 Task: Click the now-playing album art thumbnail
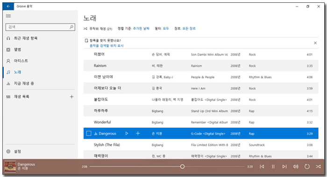[10, 167]
